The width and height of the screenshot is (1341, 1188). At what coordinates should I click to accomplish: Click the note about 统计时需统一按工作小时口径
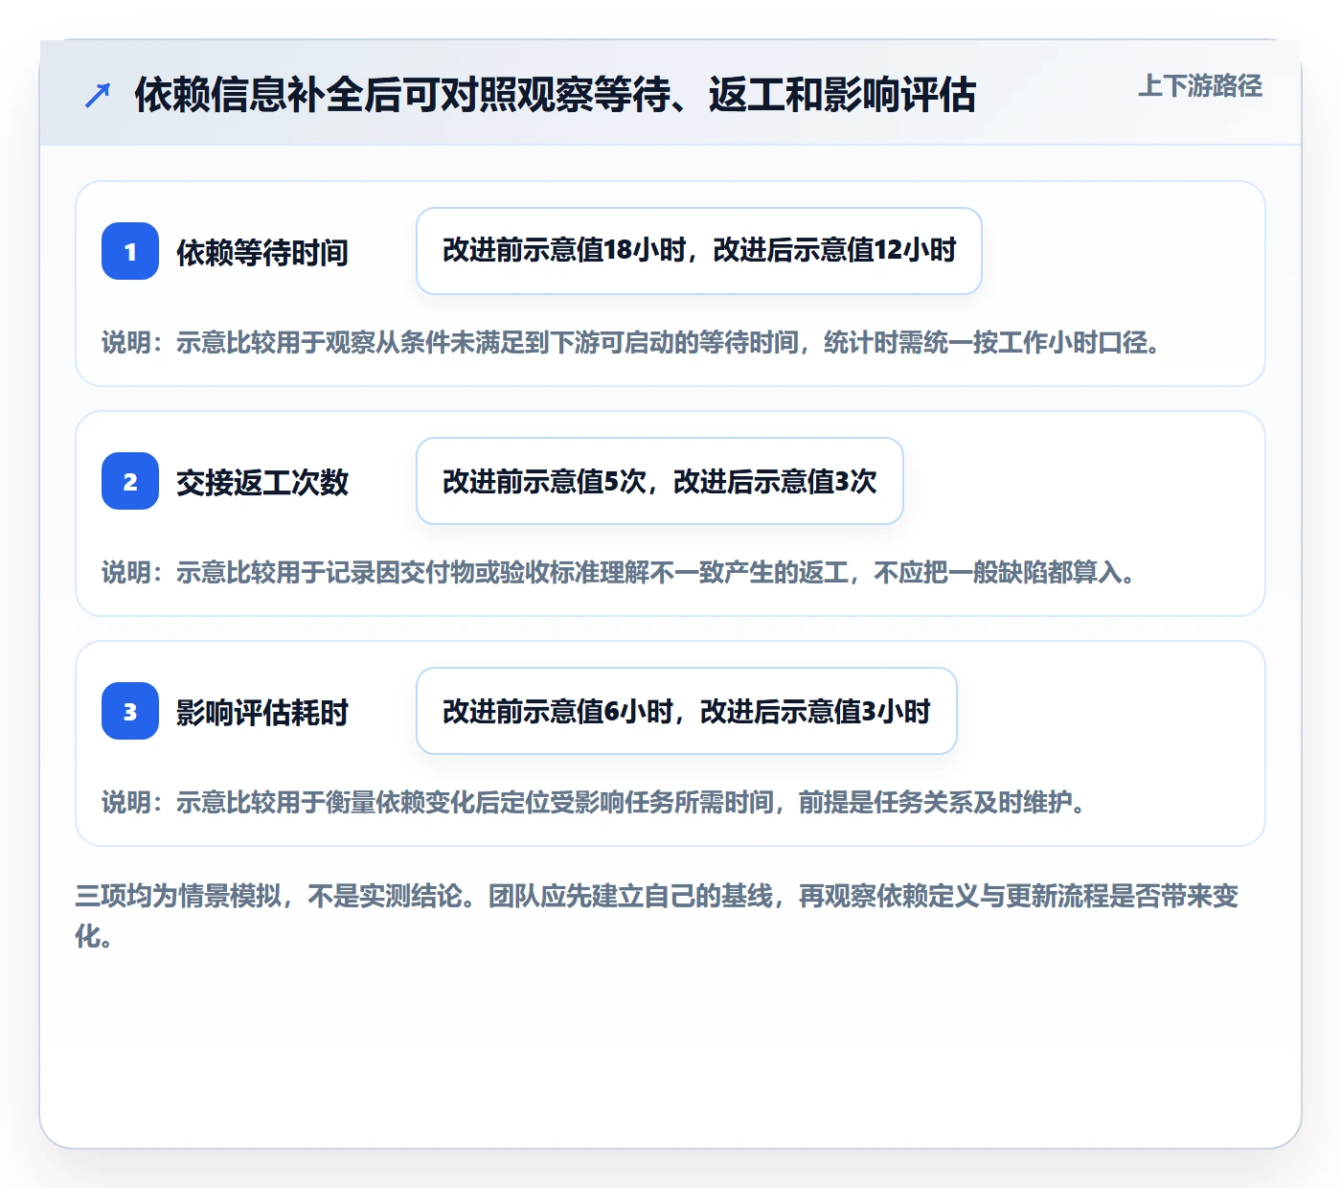pos(632,342)
